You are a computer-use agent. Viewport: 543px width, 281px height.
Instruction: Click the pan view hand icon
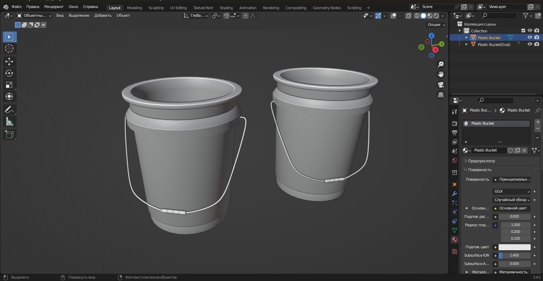coord(441,74)
